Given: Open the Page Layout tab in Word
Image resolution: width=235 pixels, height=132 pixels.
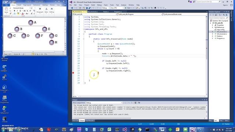Looking at the screenshot, I should click(27, 5).
